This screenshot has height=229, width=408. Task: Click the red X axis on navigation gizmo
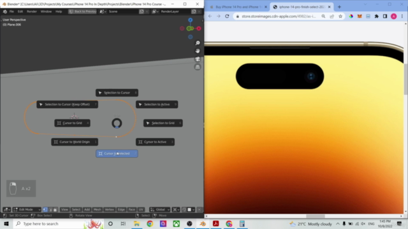[199, 29]
